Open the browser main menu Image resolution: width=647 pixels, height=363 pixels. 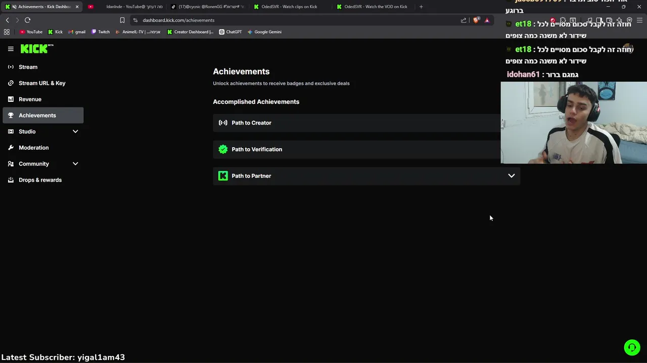point(639,20)
